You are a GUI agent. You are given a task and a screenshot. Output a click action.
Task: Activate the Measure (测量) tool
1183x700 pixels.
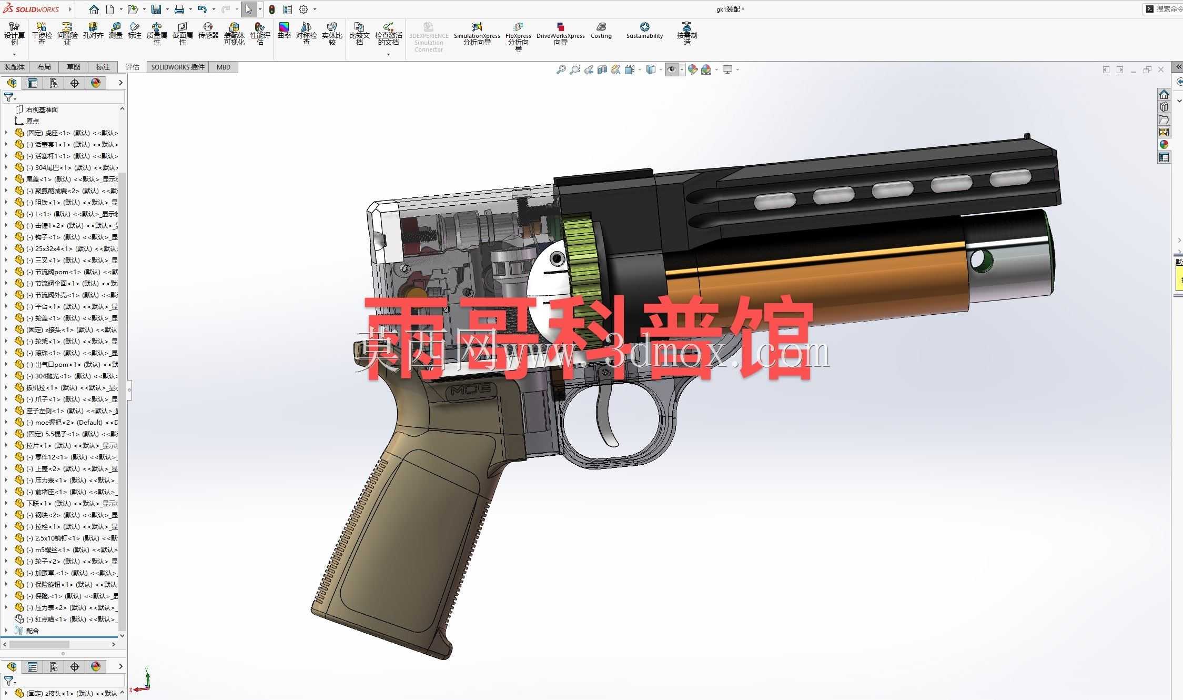click(116, 31)
